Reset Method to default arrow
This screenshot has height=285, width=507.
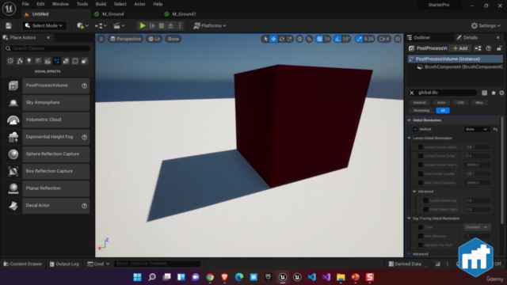[495, 129]
